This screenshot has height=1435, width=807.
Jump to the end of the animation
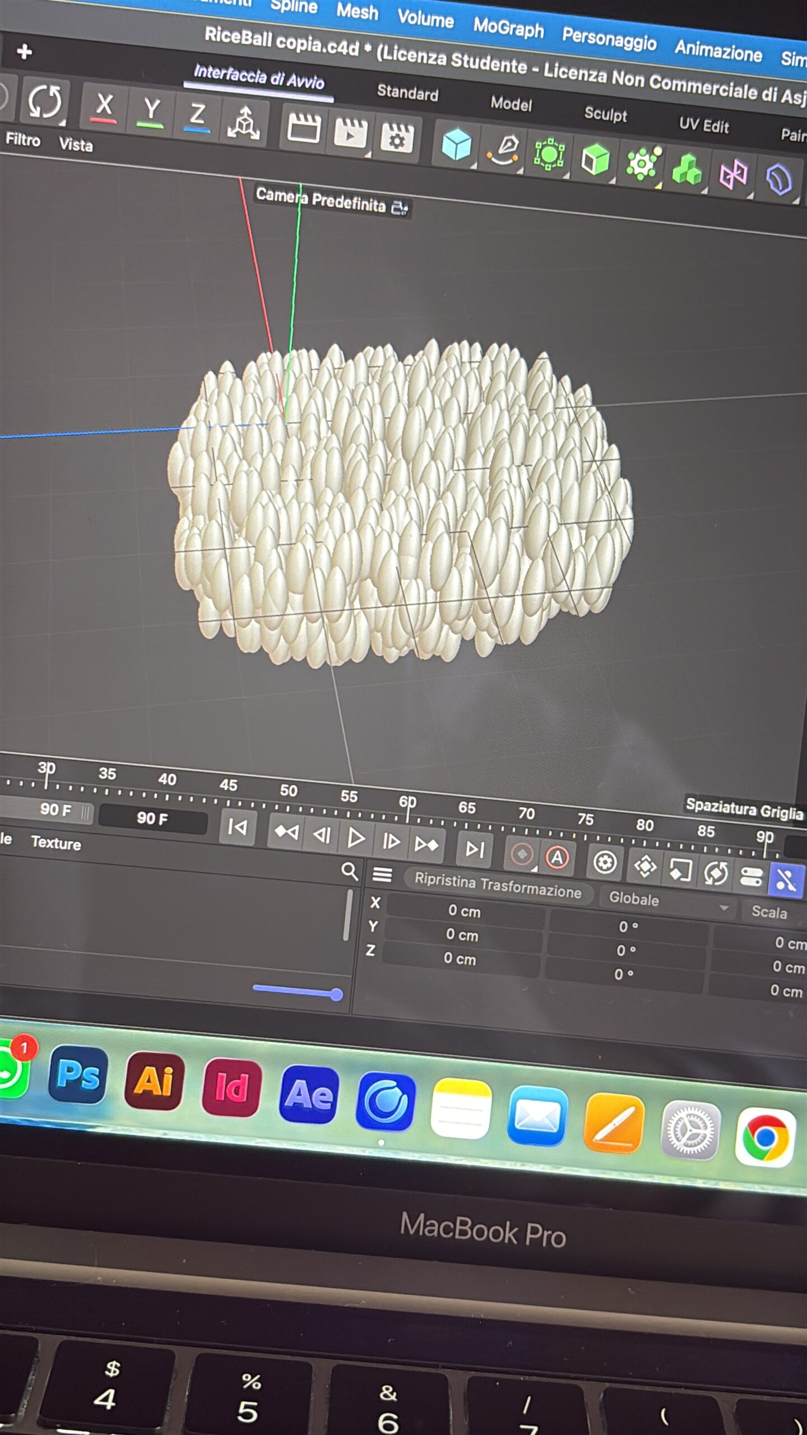tap(474, 850)
